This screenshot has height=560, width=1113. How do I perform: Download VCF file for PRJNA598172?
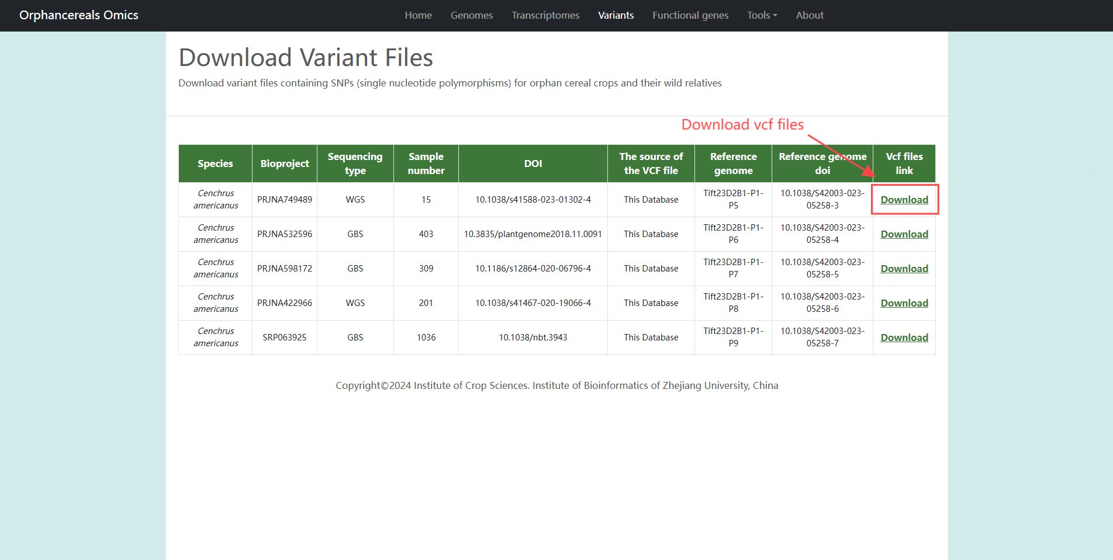[904, 269]
